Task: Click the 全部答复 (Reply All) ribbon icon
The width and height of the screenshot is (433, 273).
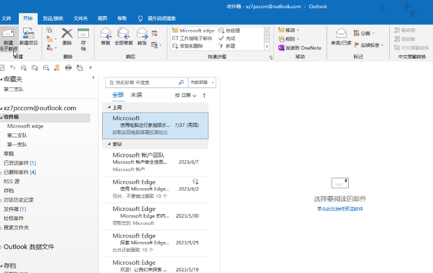Action: click(x=124, y=37)
